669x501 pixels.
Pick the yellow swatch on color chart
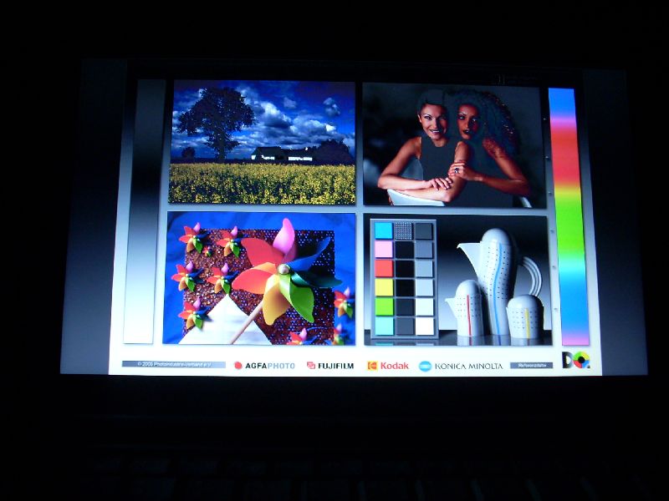[x=384, y=287]
